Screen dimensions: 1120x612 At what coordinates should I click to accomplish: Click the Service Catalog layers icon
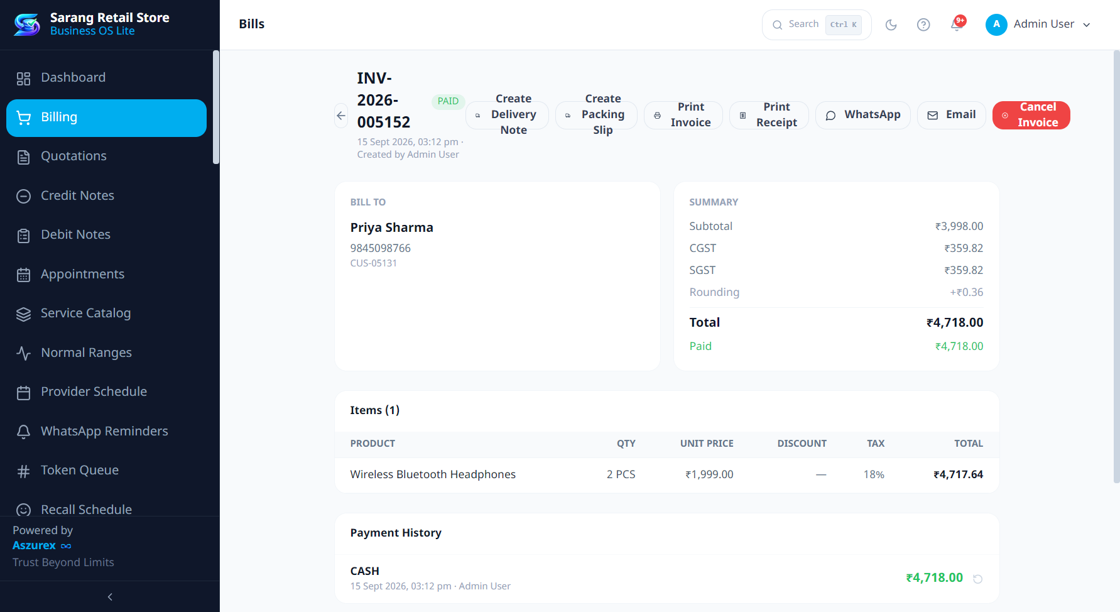coord(23,314)
